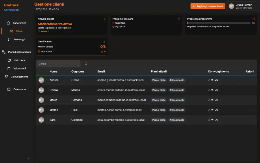This screenshot has height=163, width=260.
Task: Click the flame icon in Gamification card
Action: (x=104, y=41)
